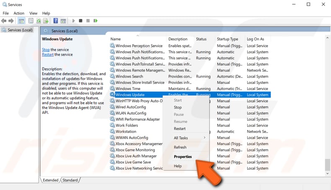Open the View menu
This screenshot has height=190, width=331.
(x=33, y=13)
